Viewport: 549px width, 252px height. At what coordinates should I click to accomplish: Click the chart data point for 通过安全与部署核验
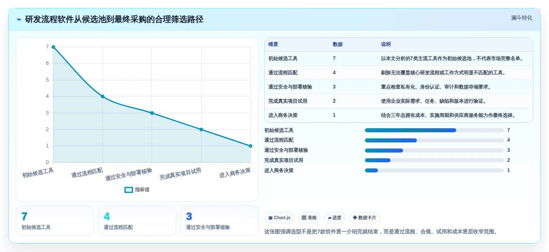point(152,113)
